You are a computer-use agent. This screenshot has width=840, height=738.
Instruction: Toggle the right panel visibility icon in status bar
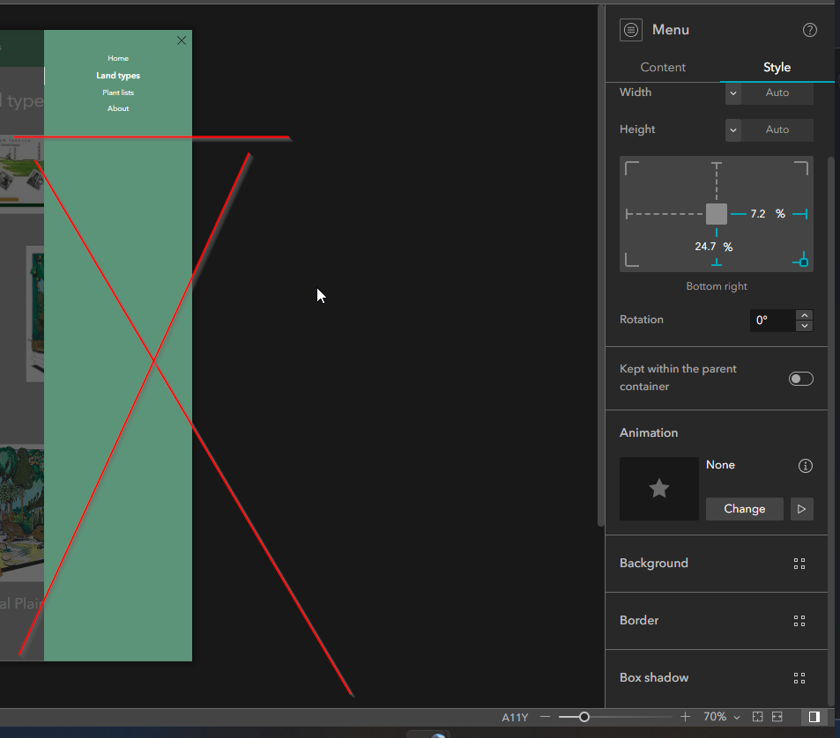[814, 716]
